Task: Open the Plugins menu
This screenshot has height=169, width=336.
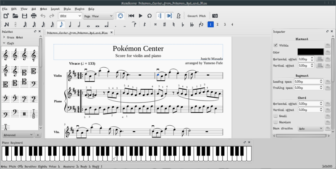Action: coord(79,9)
